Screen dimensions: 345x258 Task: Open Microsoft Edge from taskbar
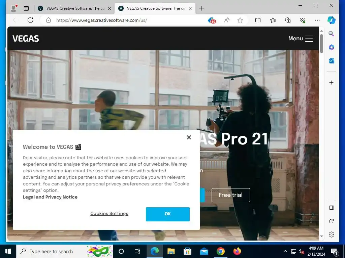154,251
